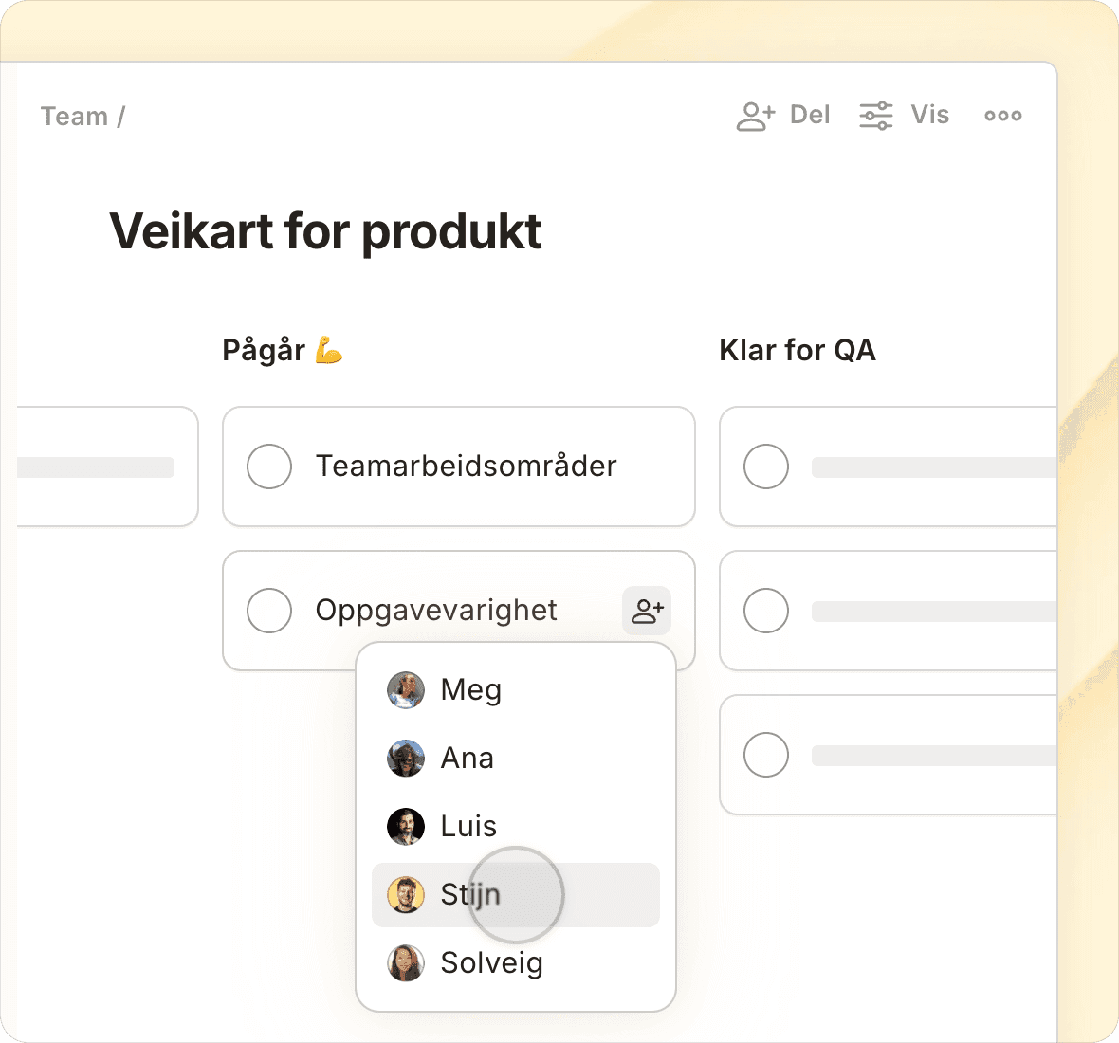This screenshot has width=1119, height=1043.
Task: Open the Vis view options dropdown
Action: pyautogui.click(x=929, y=116)
